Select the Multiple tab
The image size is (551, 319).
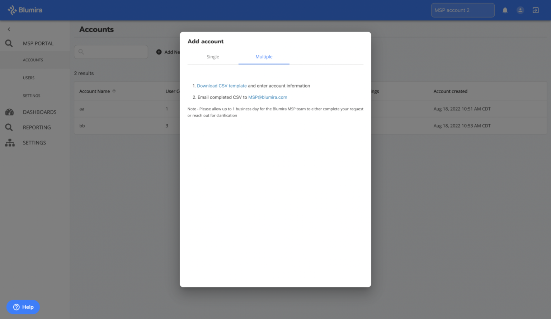[x=264, y=57]
